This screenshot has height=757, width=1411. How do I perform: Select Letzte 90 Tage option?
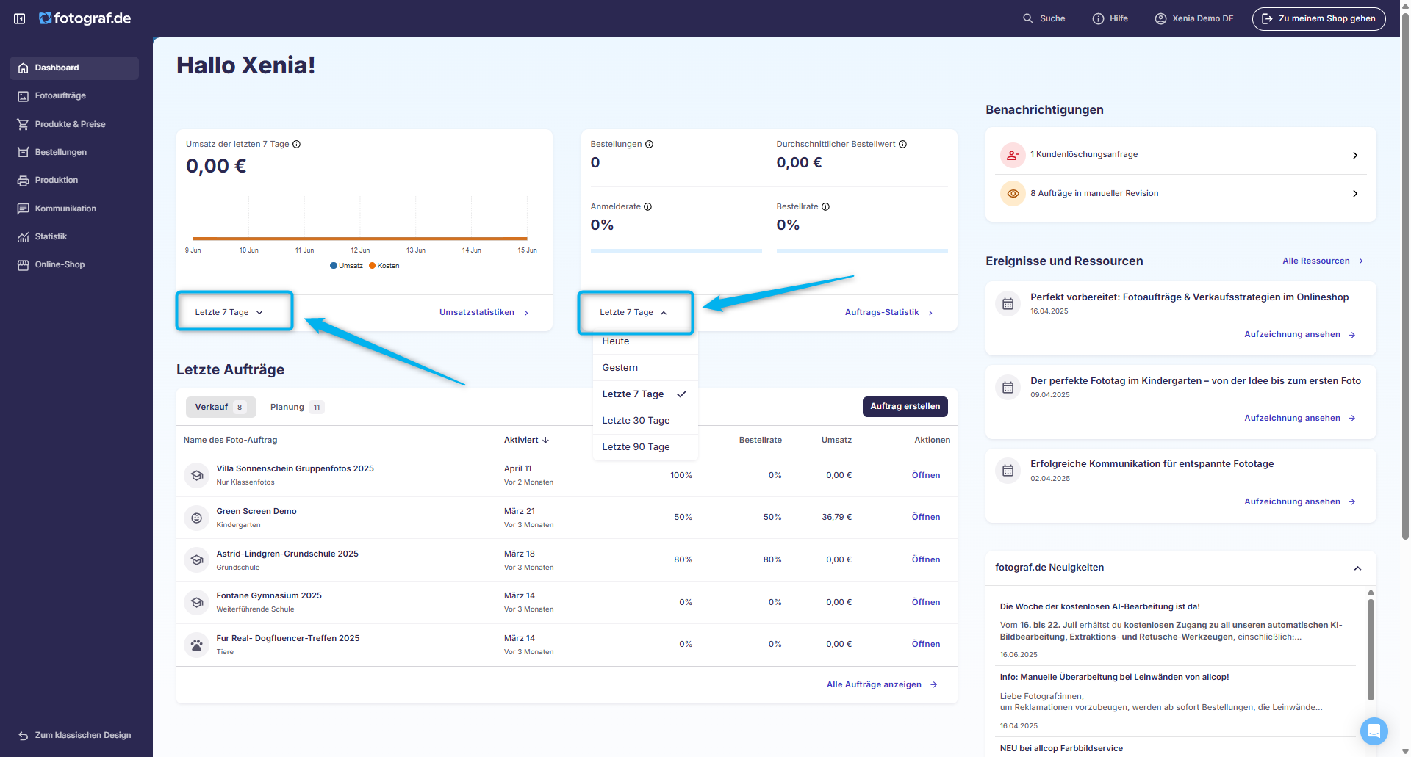point(645,447)
